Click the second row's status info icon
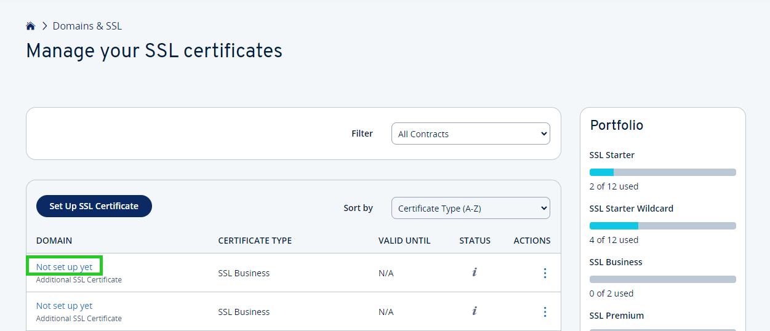Image resolution: width=770 pixels, height=331 pixels. click(475, 311)
